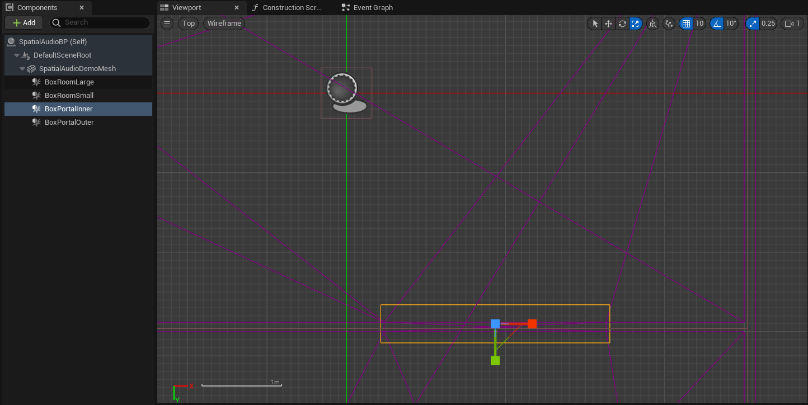
Task: Toggle rotation angle snapping
Action: pyautogui.click(x=717, y=23)
